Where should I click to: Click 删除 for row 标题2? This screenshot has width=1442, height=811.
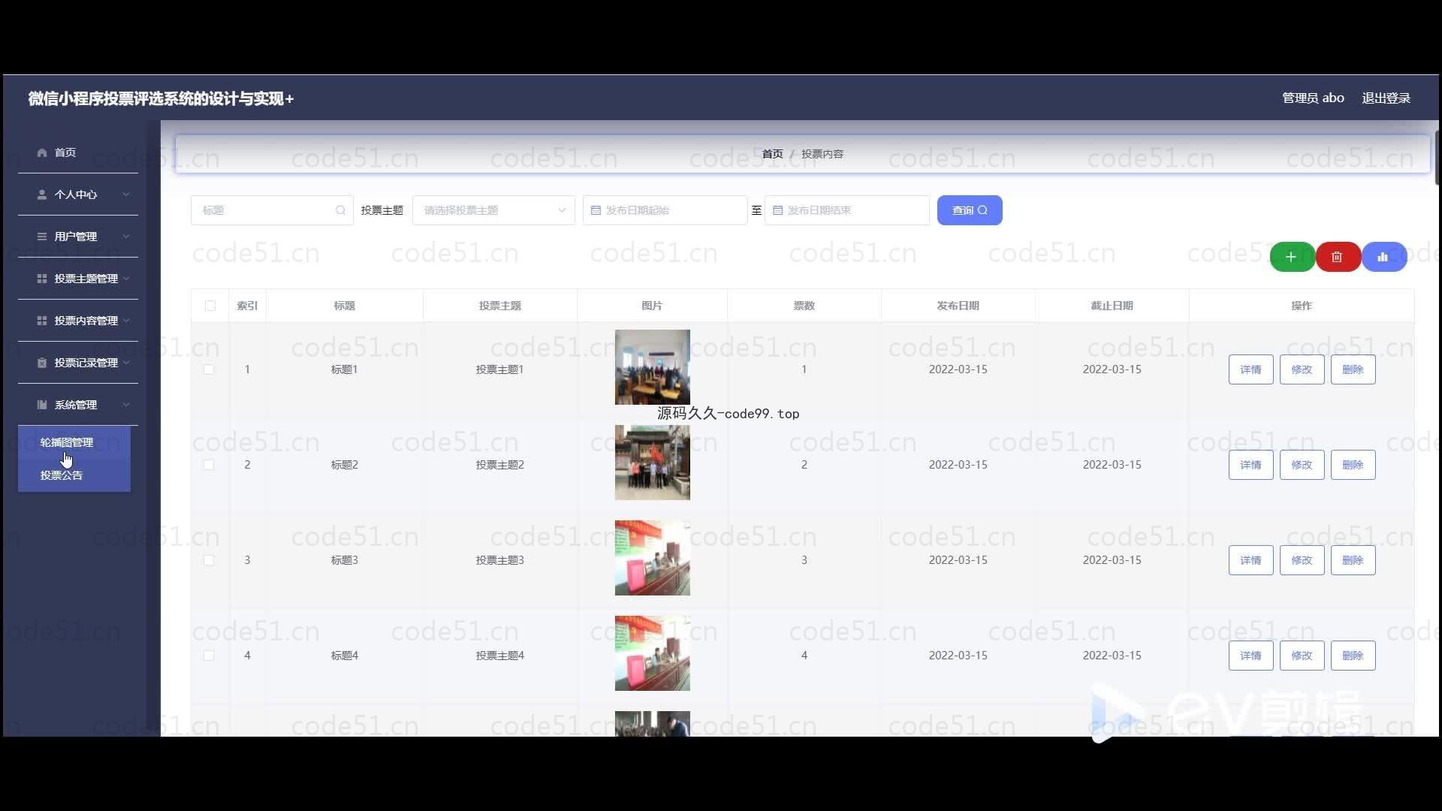tap(1353, 465)
